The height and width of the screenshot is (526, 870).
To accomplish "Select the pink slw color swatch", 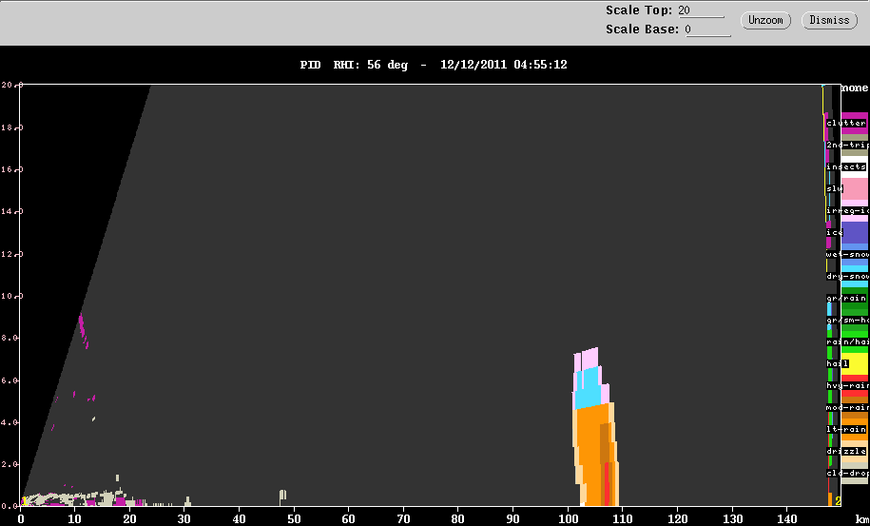I will click(x=855, y=188).
